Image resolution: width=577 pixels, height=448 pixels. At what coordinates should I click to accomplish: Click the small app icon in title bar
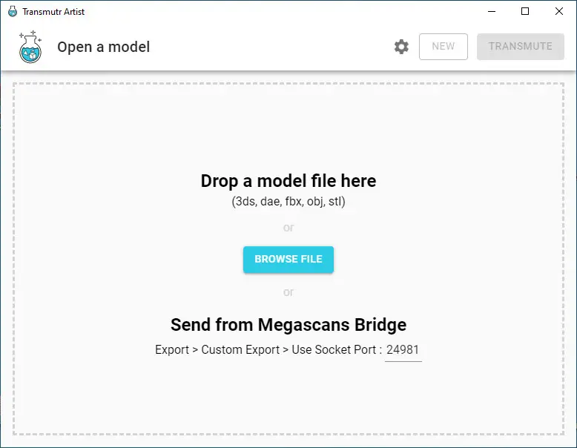click(x=13, y=11)
